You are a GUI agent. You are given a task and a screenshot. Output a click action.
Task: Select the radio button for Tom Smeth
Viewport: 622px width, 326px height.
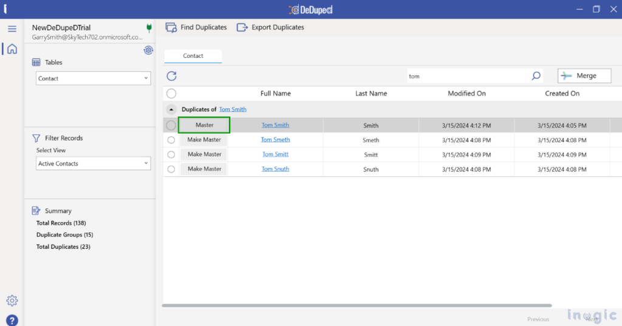pyautogui.click(x=171, y=140)
